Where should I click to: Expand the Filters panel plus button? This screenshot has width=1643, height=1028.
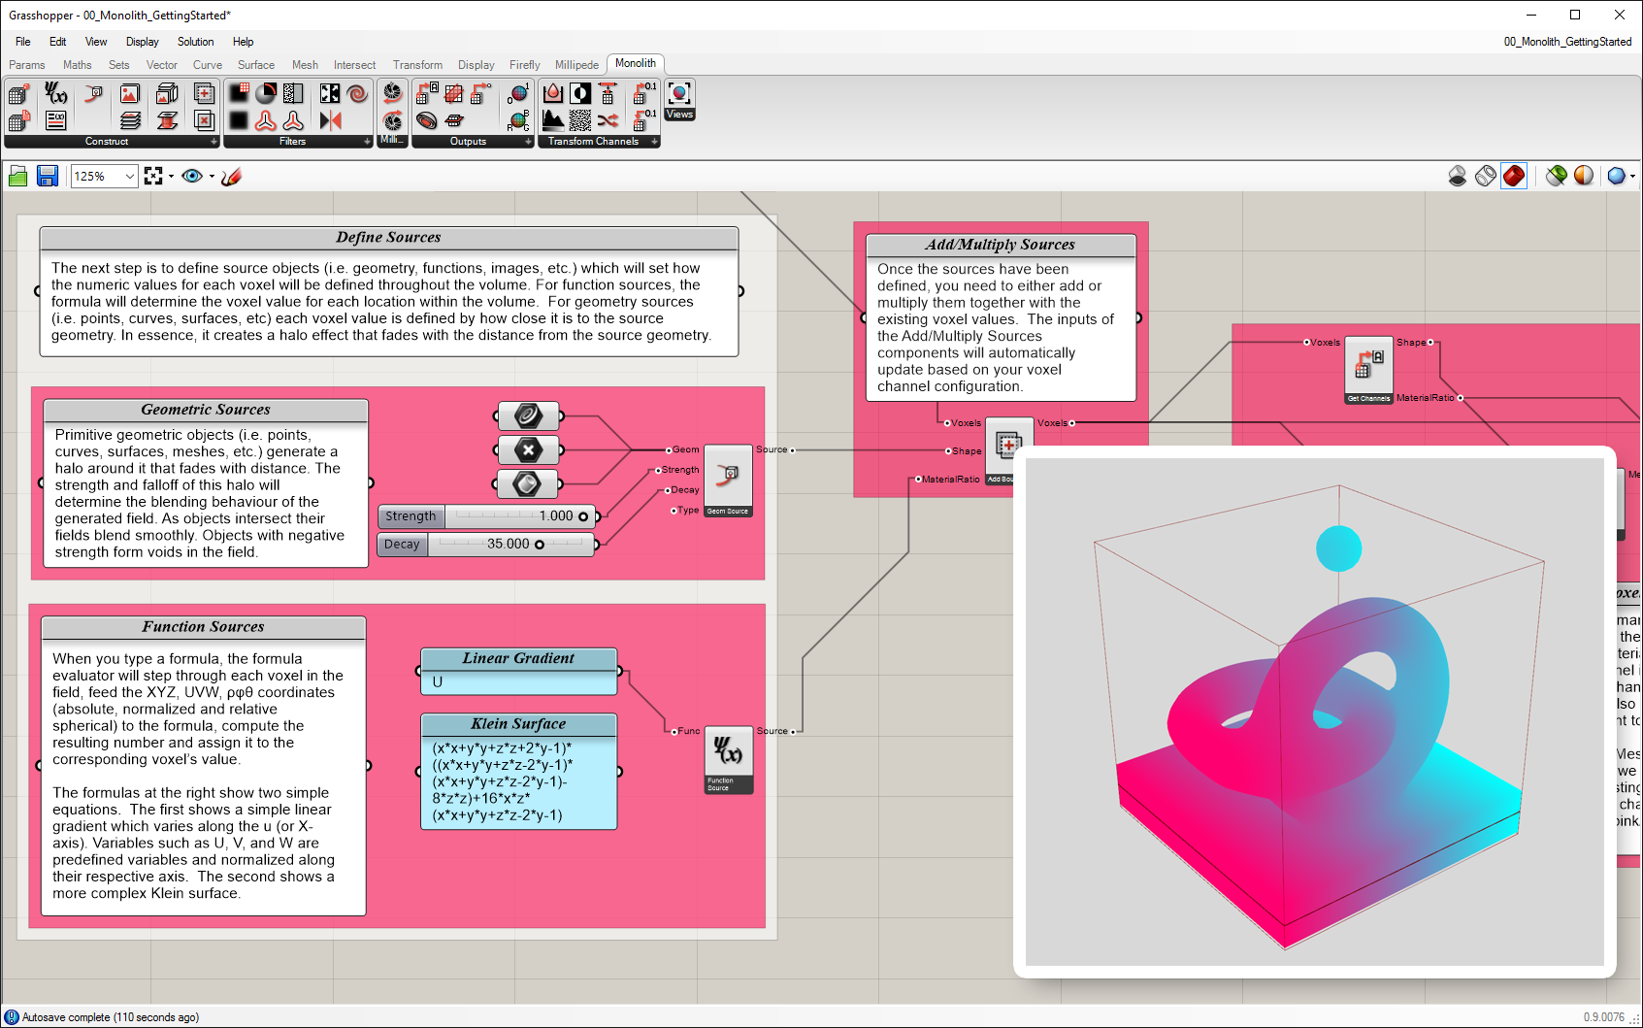367,142
